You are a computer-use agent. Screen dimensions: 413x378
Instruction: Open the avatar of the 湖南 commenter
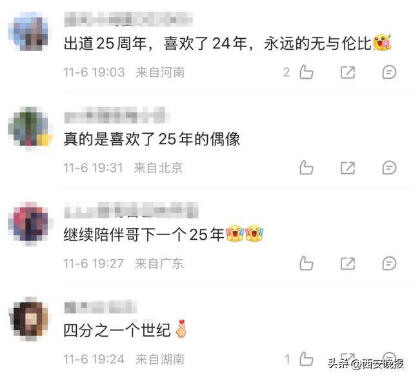[30, 319]
